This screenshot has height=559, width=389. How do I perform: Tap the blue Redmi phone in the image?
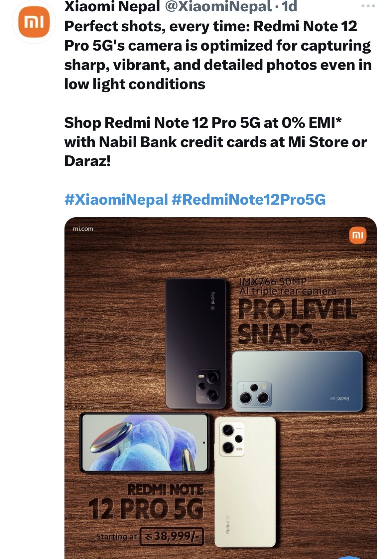point(297,381)
